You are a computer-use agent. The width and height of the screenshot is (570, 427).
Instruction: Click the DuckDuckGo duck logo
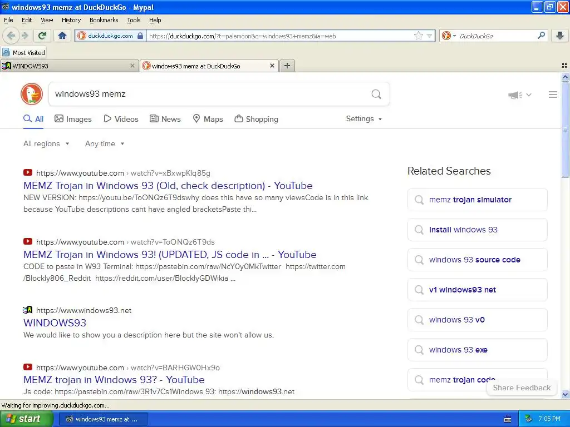(x=32, y=94)
